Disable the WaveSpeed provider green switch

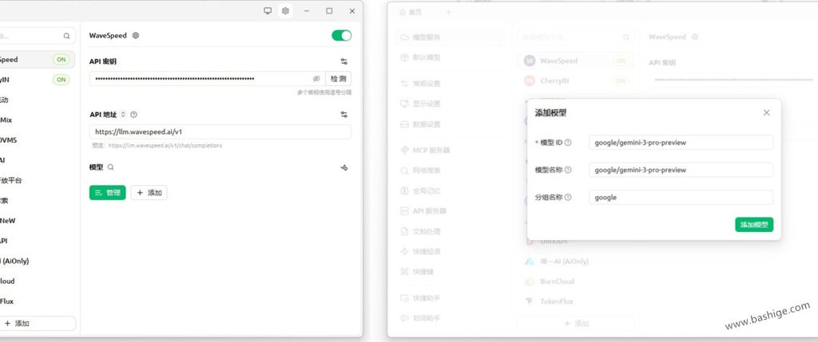[x=341, y=35]
